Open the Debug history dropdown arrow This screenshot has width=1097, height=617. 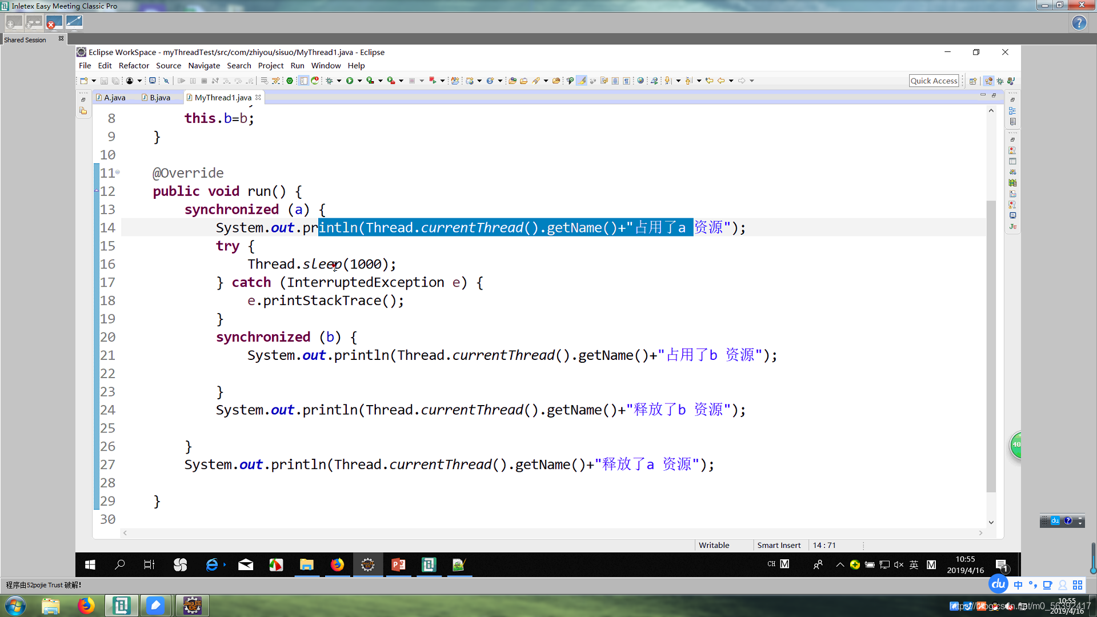(339, 81)
